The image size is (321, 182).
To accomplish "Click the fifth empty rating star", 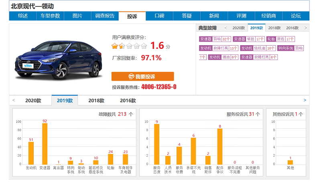I will (x=144, y=46).
